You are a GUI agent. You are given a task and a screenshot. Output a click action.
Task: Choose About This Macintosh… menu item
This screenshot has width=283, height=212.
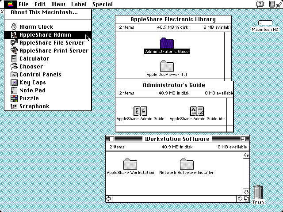(x=48, y=12)
